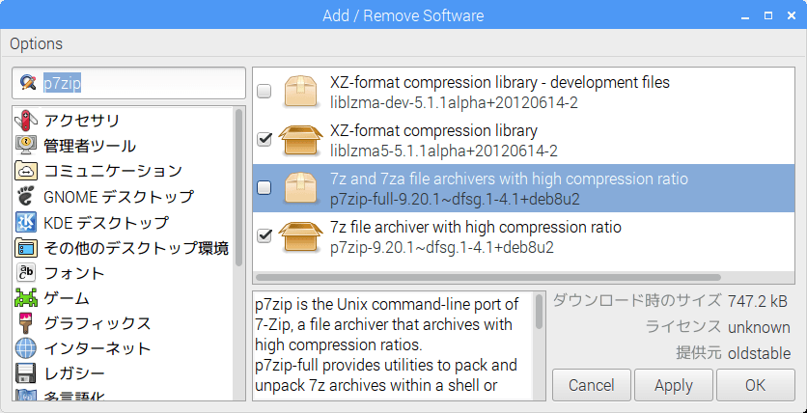Viewport: 807px width, 413px height.
Task: Select the フォント category icon
Action: pos(26,272)
